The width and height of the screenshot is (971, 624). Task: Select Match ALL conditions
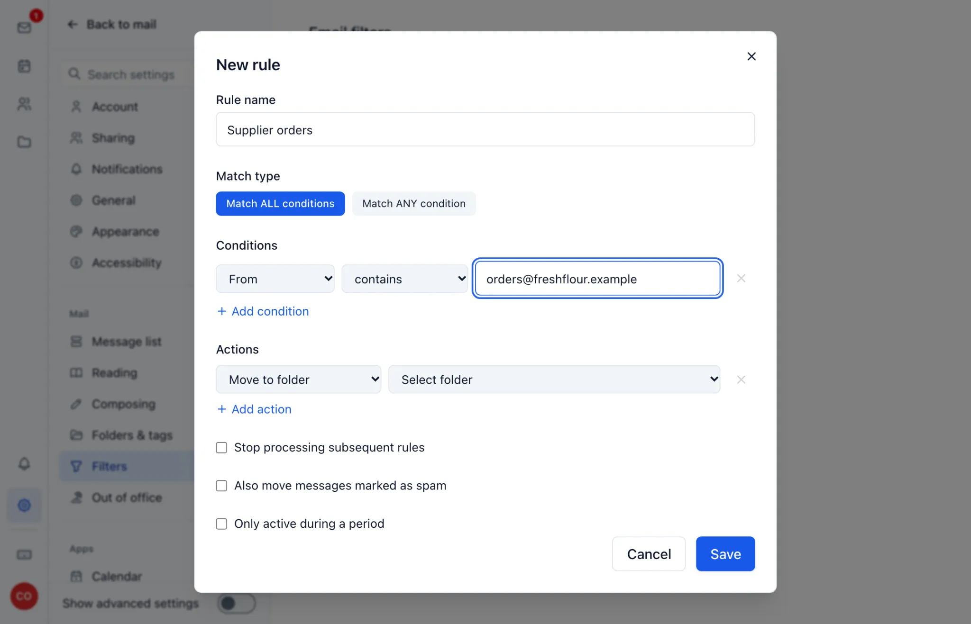(280, 204)
